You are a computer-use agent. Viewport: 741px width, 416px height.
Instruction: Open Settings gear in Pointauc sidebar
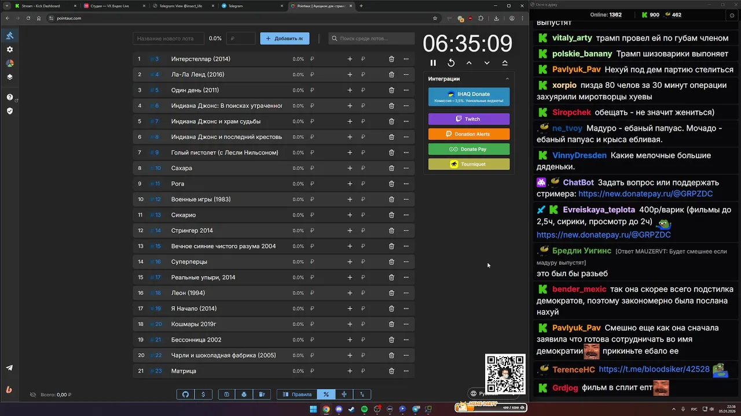(9, 50)
